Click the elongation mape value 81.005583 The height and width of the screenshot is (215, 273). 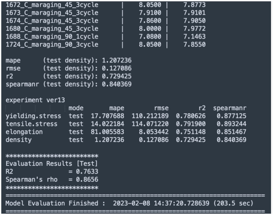[x=107, y=132]
